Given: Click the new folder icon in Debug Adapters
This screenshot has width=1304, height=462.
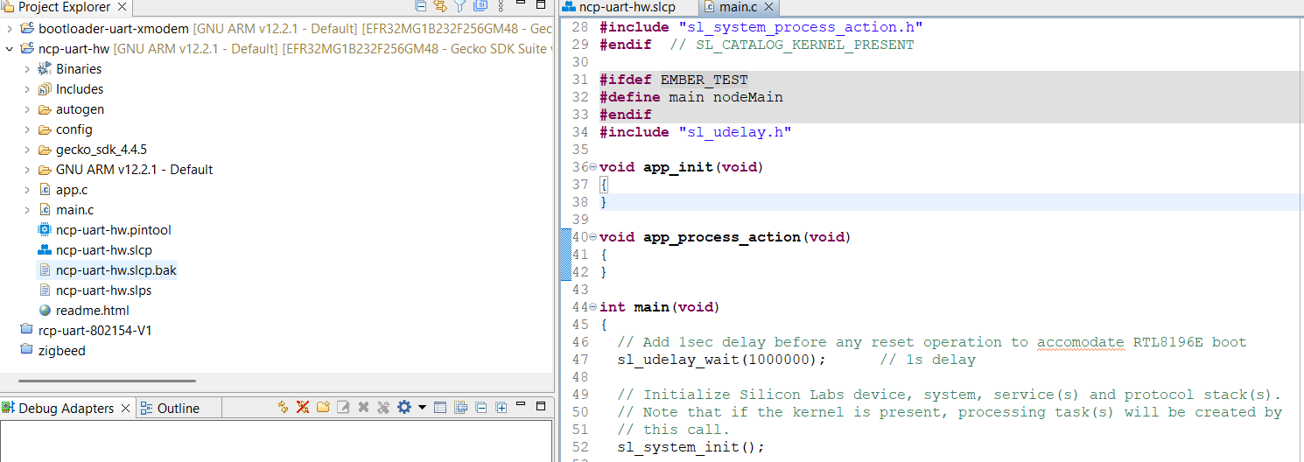Looking at the screenshot, I should [x=323, y=408].
